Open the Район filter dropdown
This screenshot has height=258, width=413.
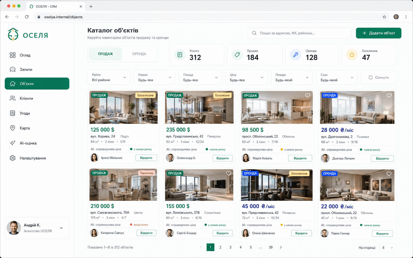tap(109, 77)
